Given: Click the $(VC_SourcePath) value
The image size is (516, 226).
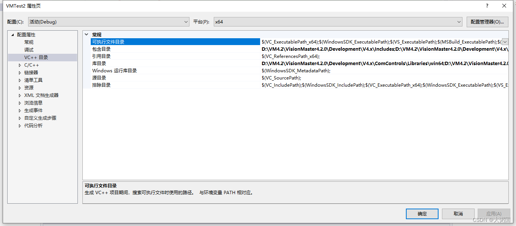Looking at the screenshot, I should point(281,78).
